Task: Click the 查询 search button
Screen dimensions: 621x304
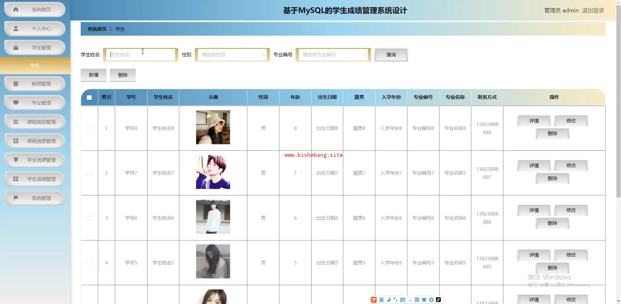Action: pyautogui.click(x=391, y=55)
